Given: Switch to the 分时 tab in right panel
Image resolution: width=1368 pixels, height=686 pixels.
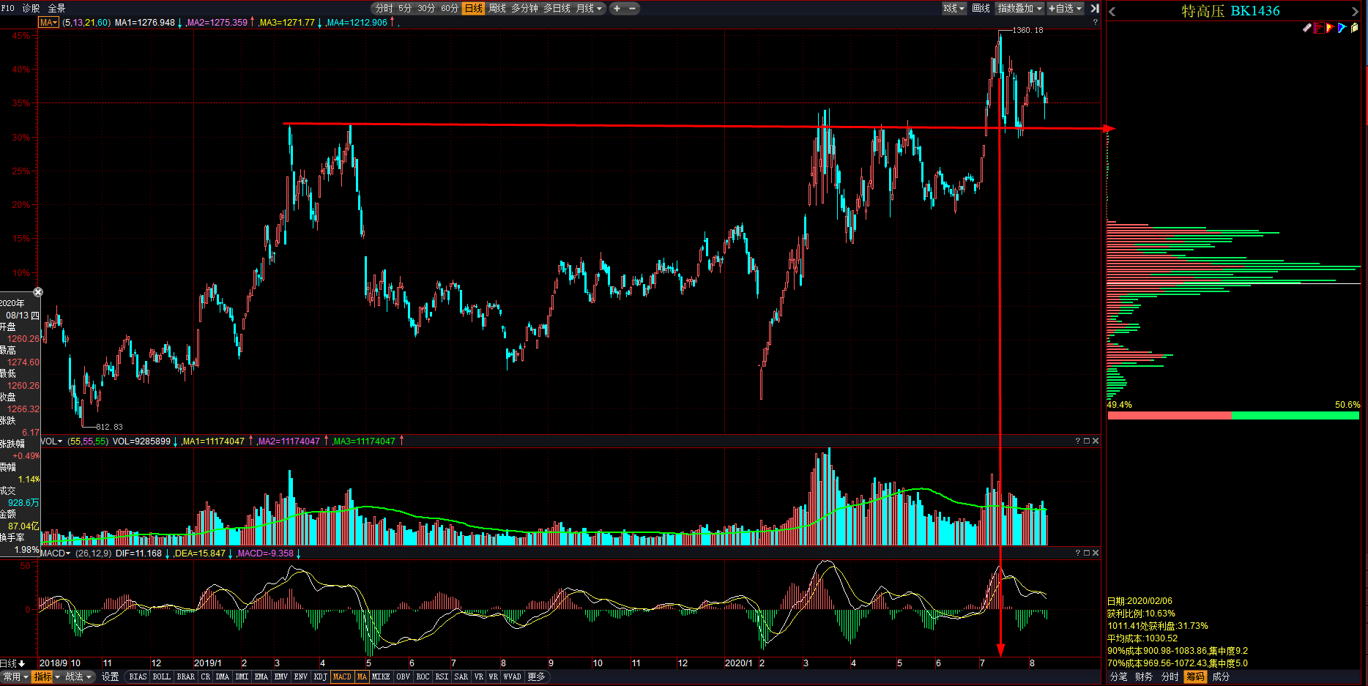Looking at the screenshot, I should click(1170, 676).
